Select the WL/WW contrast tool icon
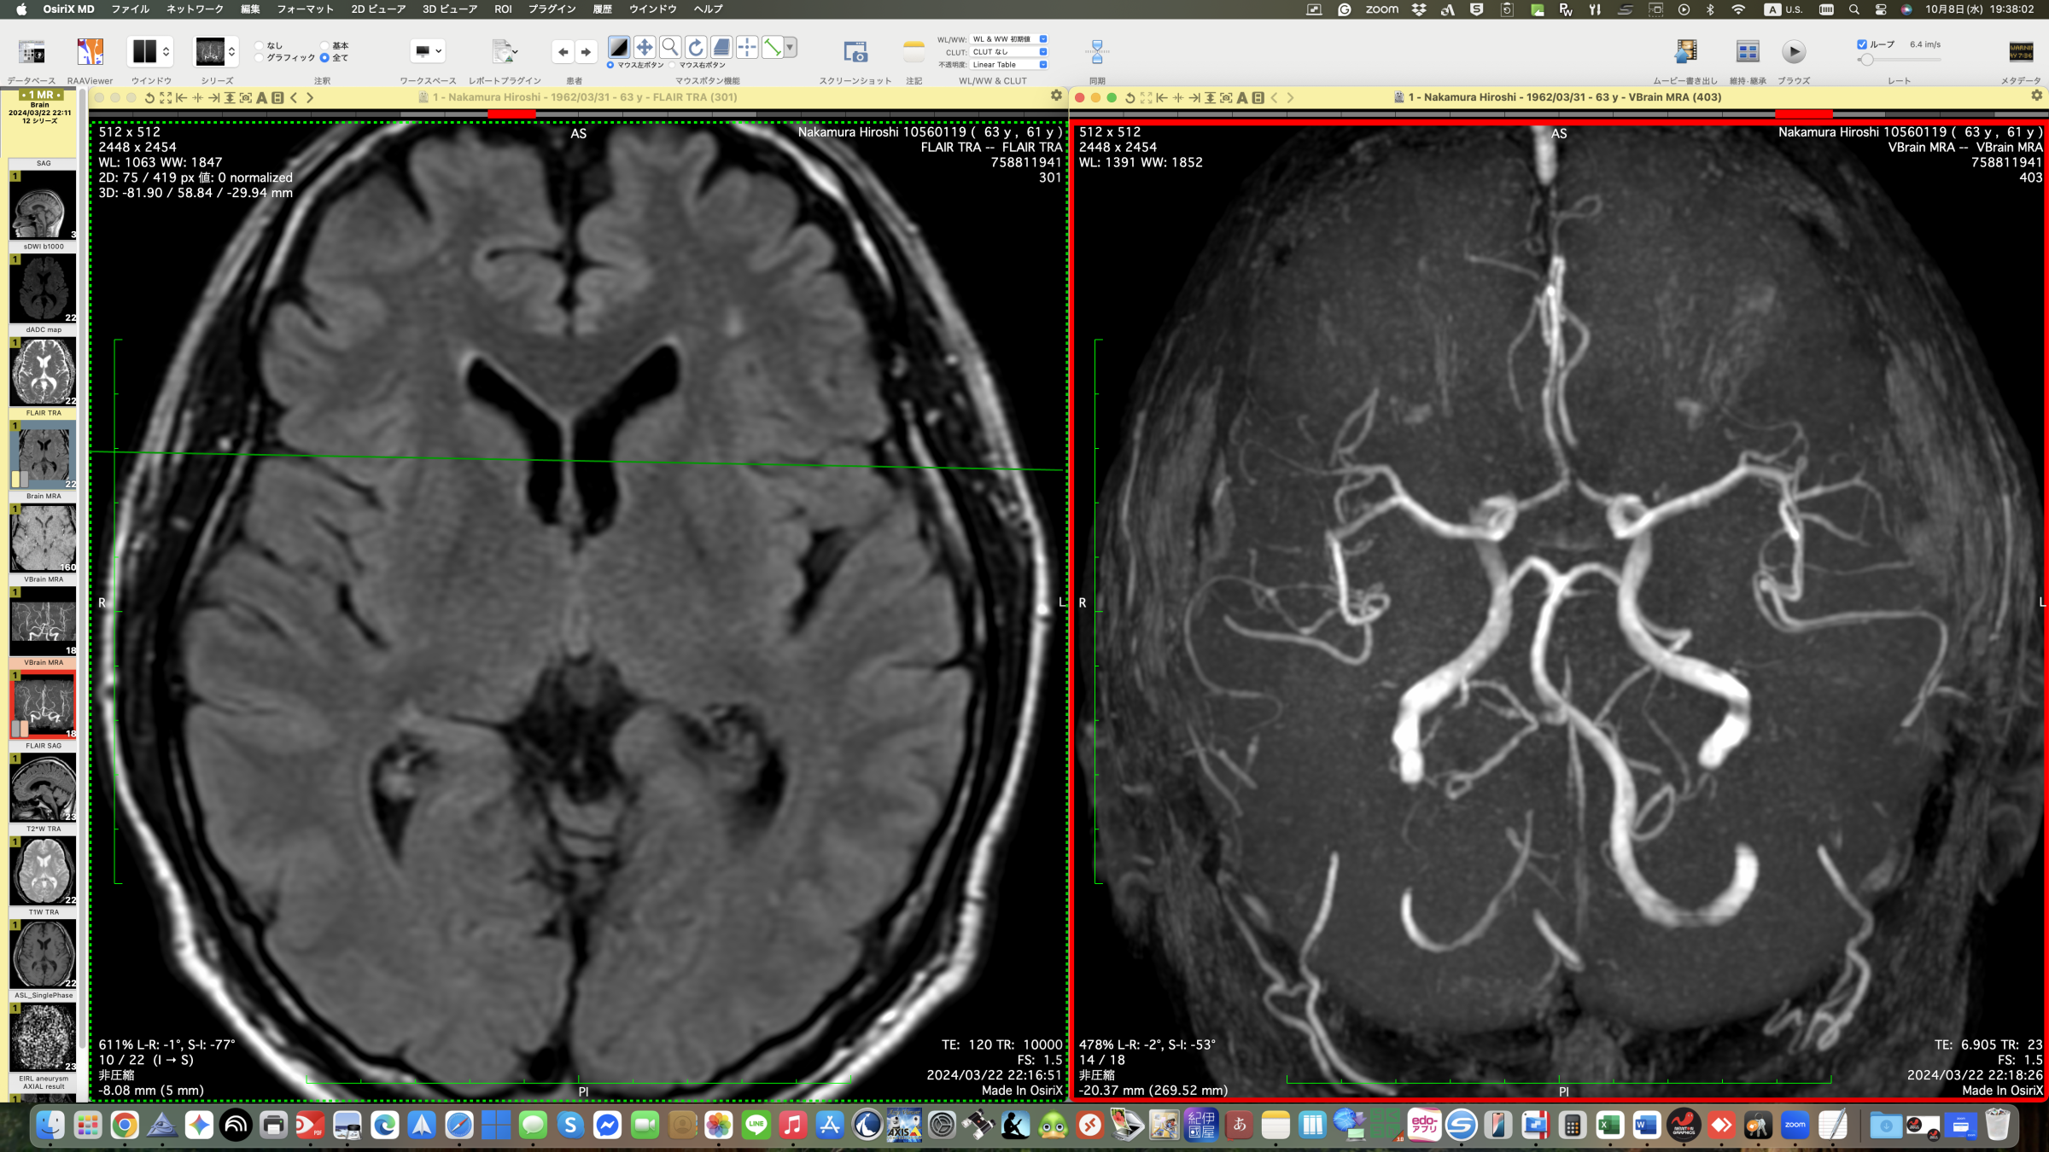Screen dimensions: 2049x1152 point(619,48)
